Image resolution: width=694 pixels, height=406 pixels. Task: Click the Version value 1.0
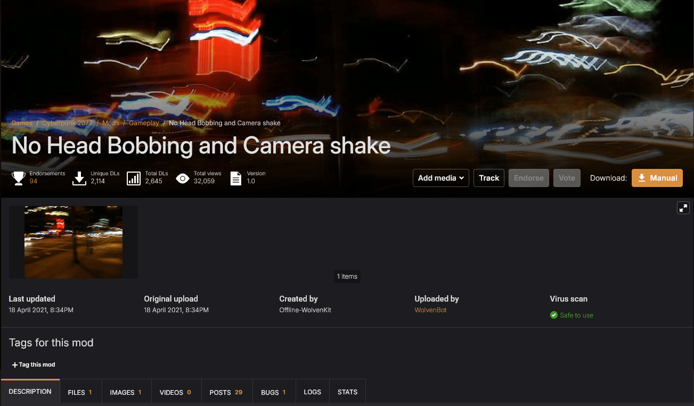pos(251,182)
